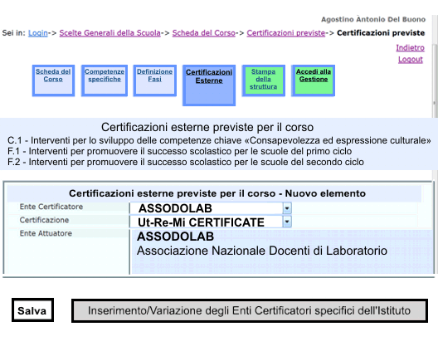Image resolution: width=438 pixels, height=351 pixels.
Task: Select the Certificazioni Esterne tab
Action: 209,85
